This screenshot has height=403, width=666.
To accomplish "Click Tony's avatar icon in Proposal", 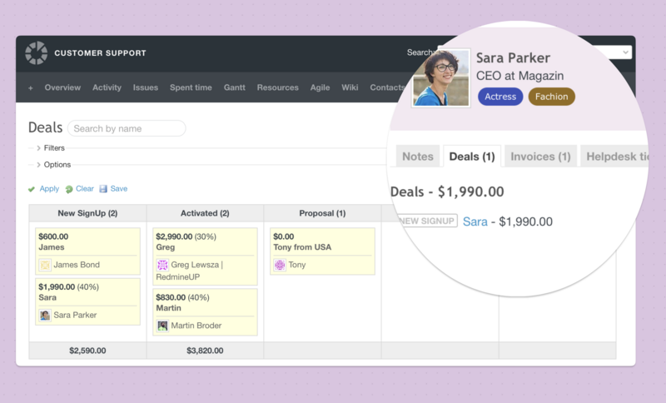I will [x=280, y=265].
